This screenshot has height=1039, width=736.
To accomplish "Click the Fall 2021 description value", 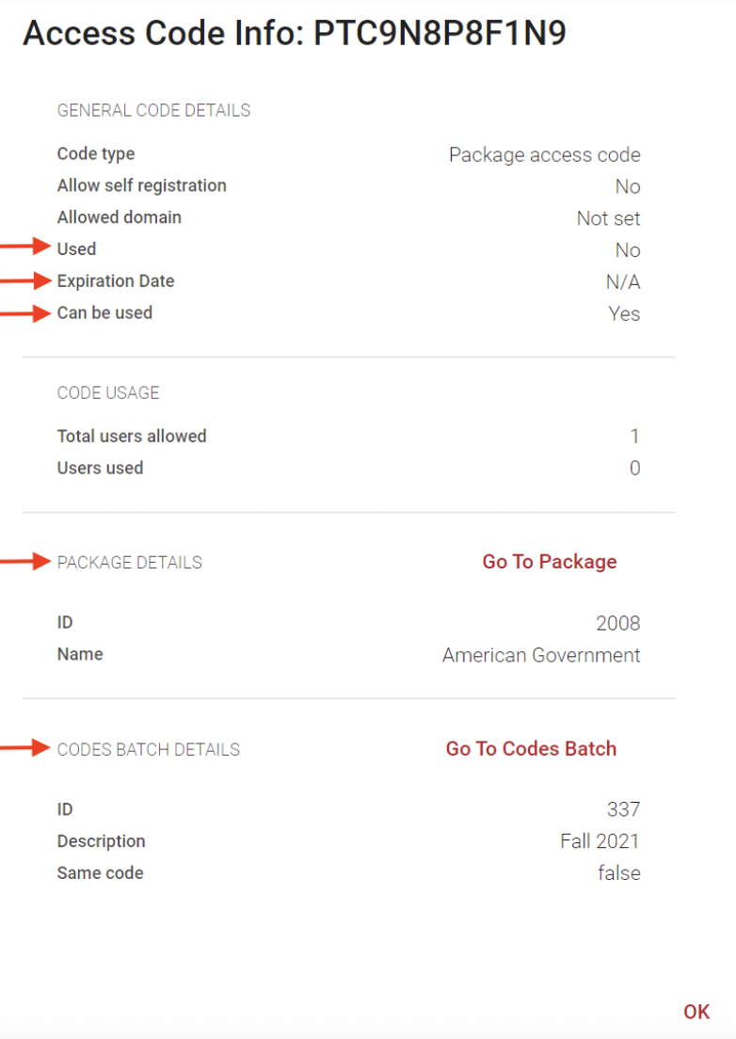I will (600, 841).
